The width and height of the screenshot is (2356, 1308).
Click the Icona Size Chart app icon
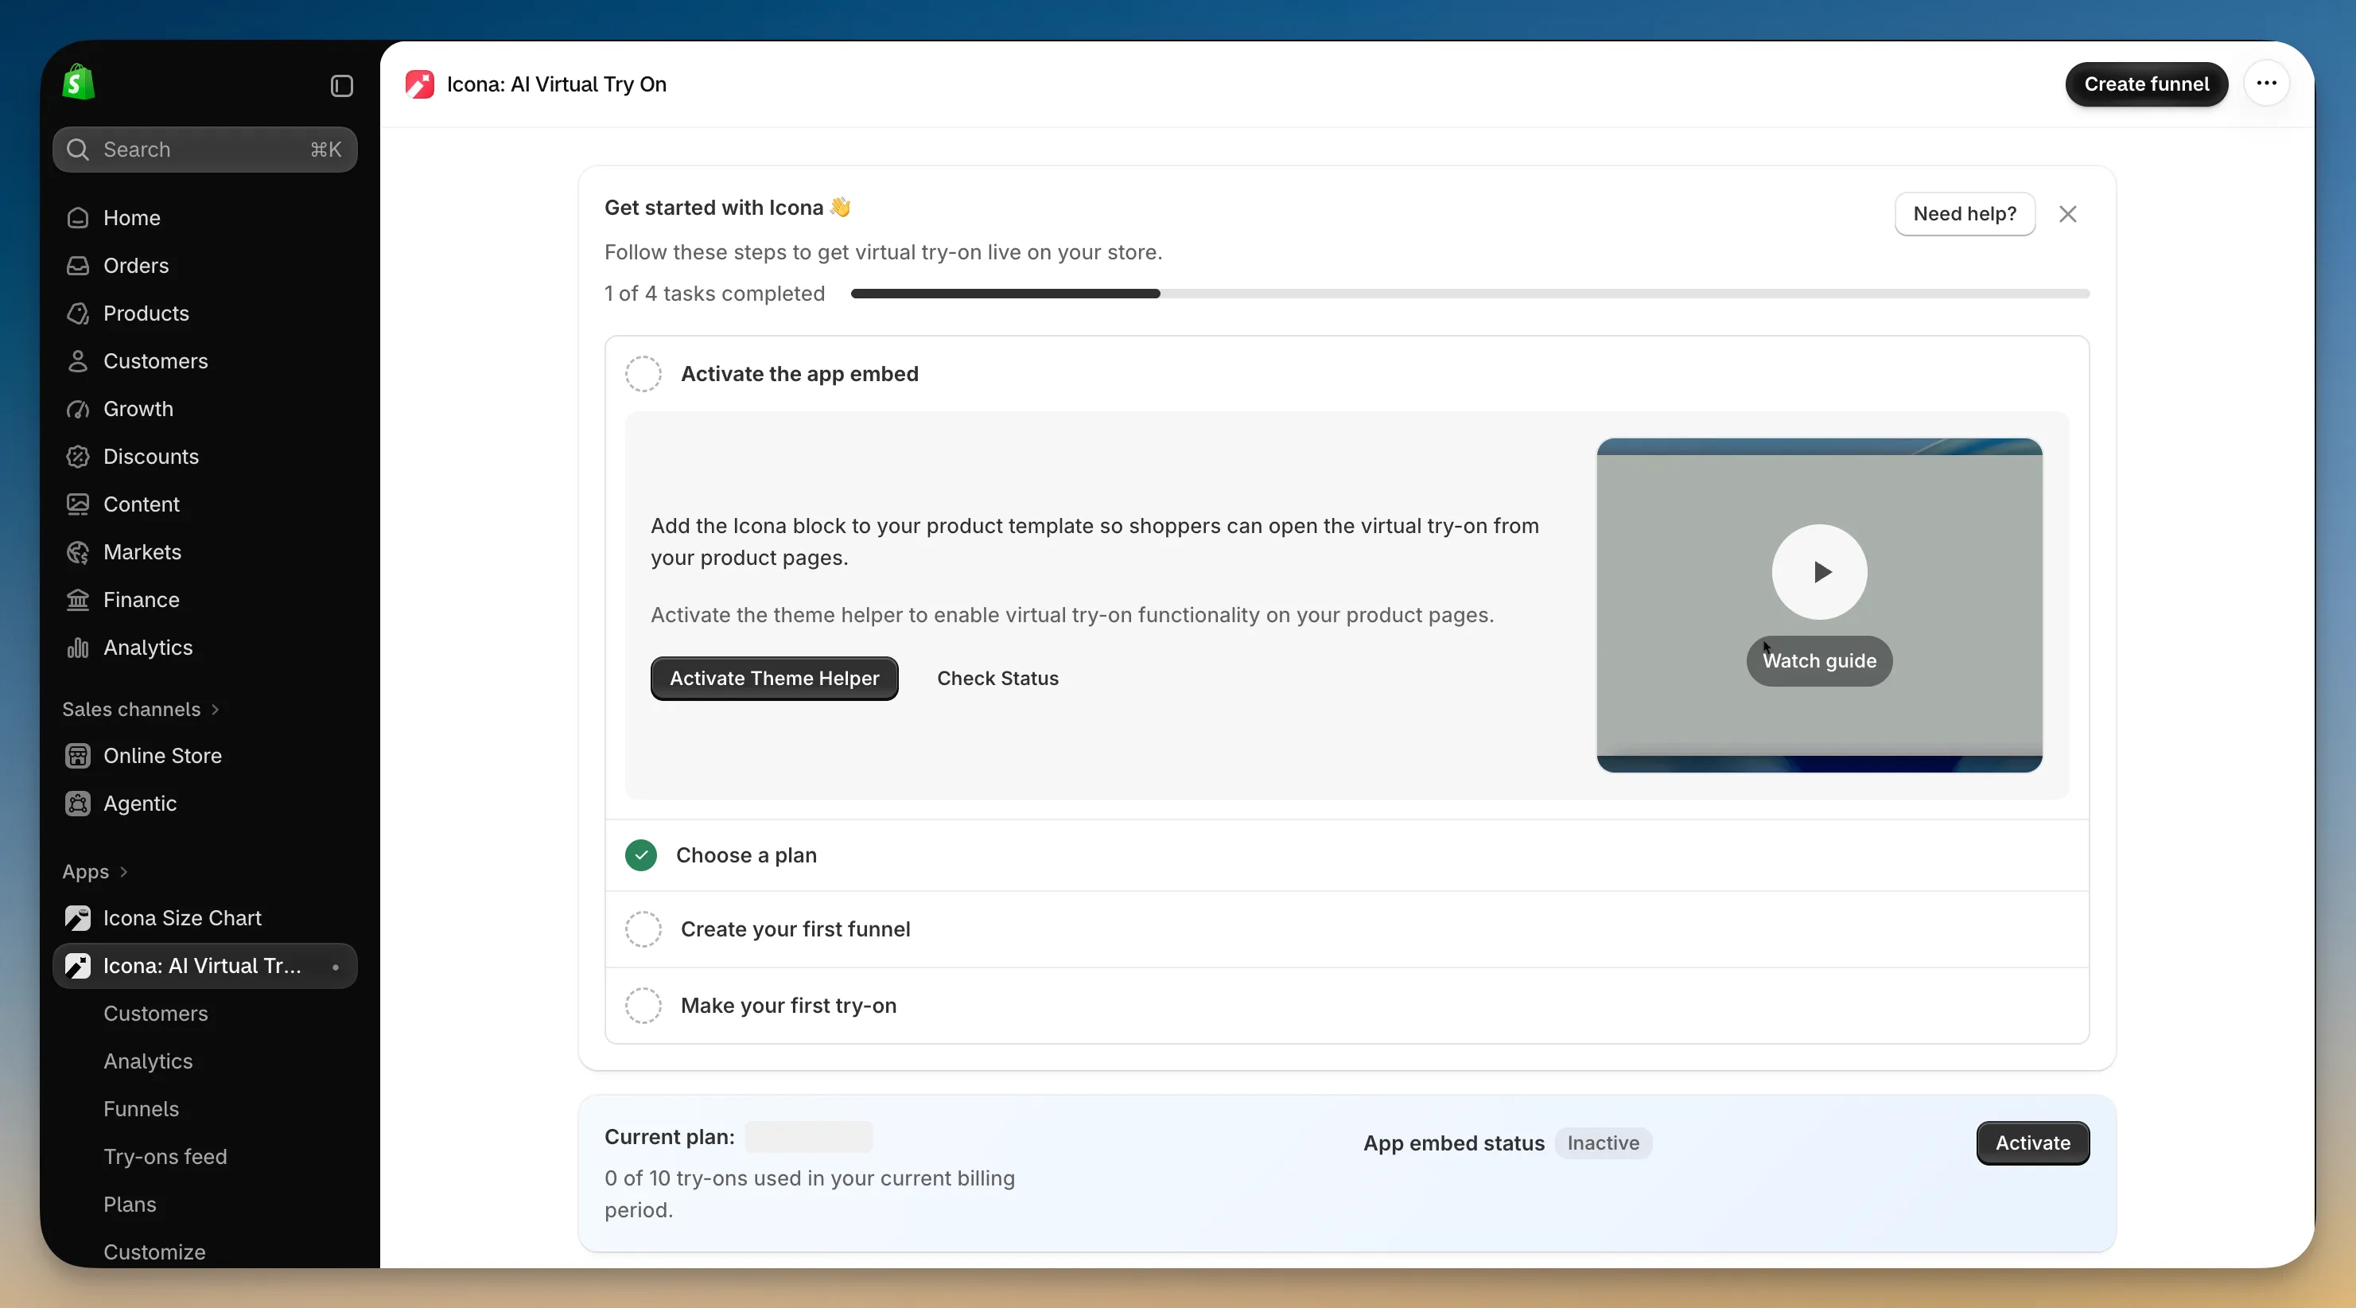(78, 917)
